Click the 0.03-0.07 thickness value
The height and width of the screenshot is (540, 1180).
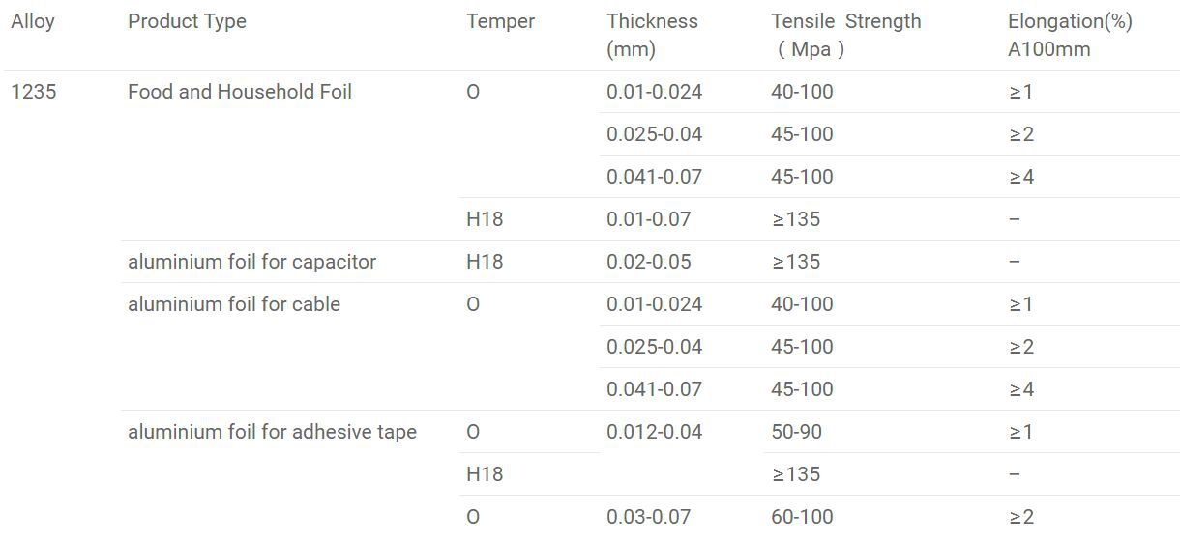pos(649,517)
